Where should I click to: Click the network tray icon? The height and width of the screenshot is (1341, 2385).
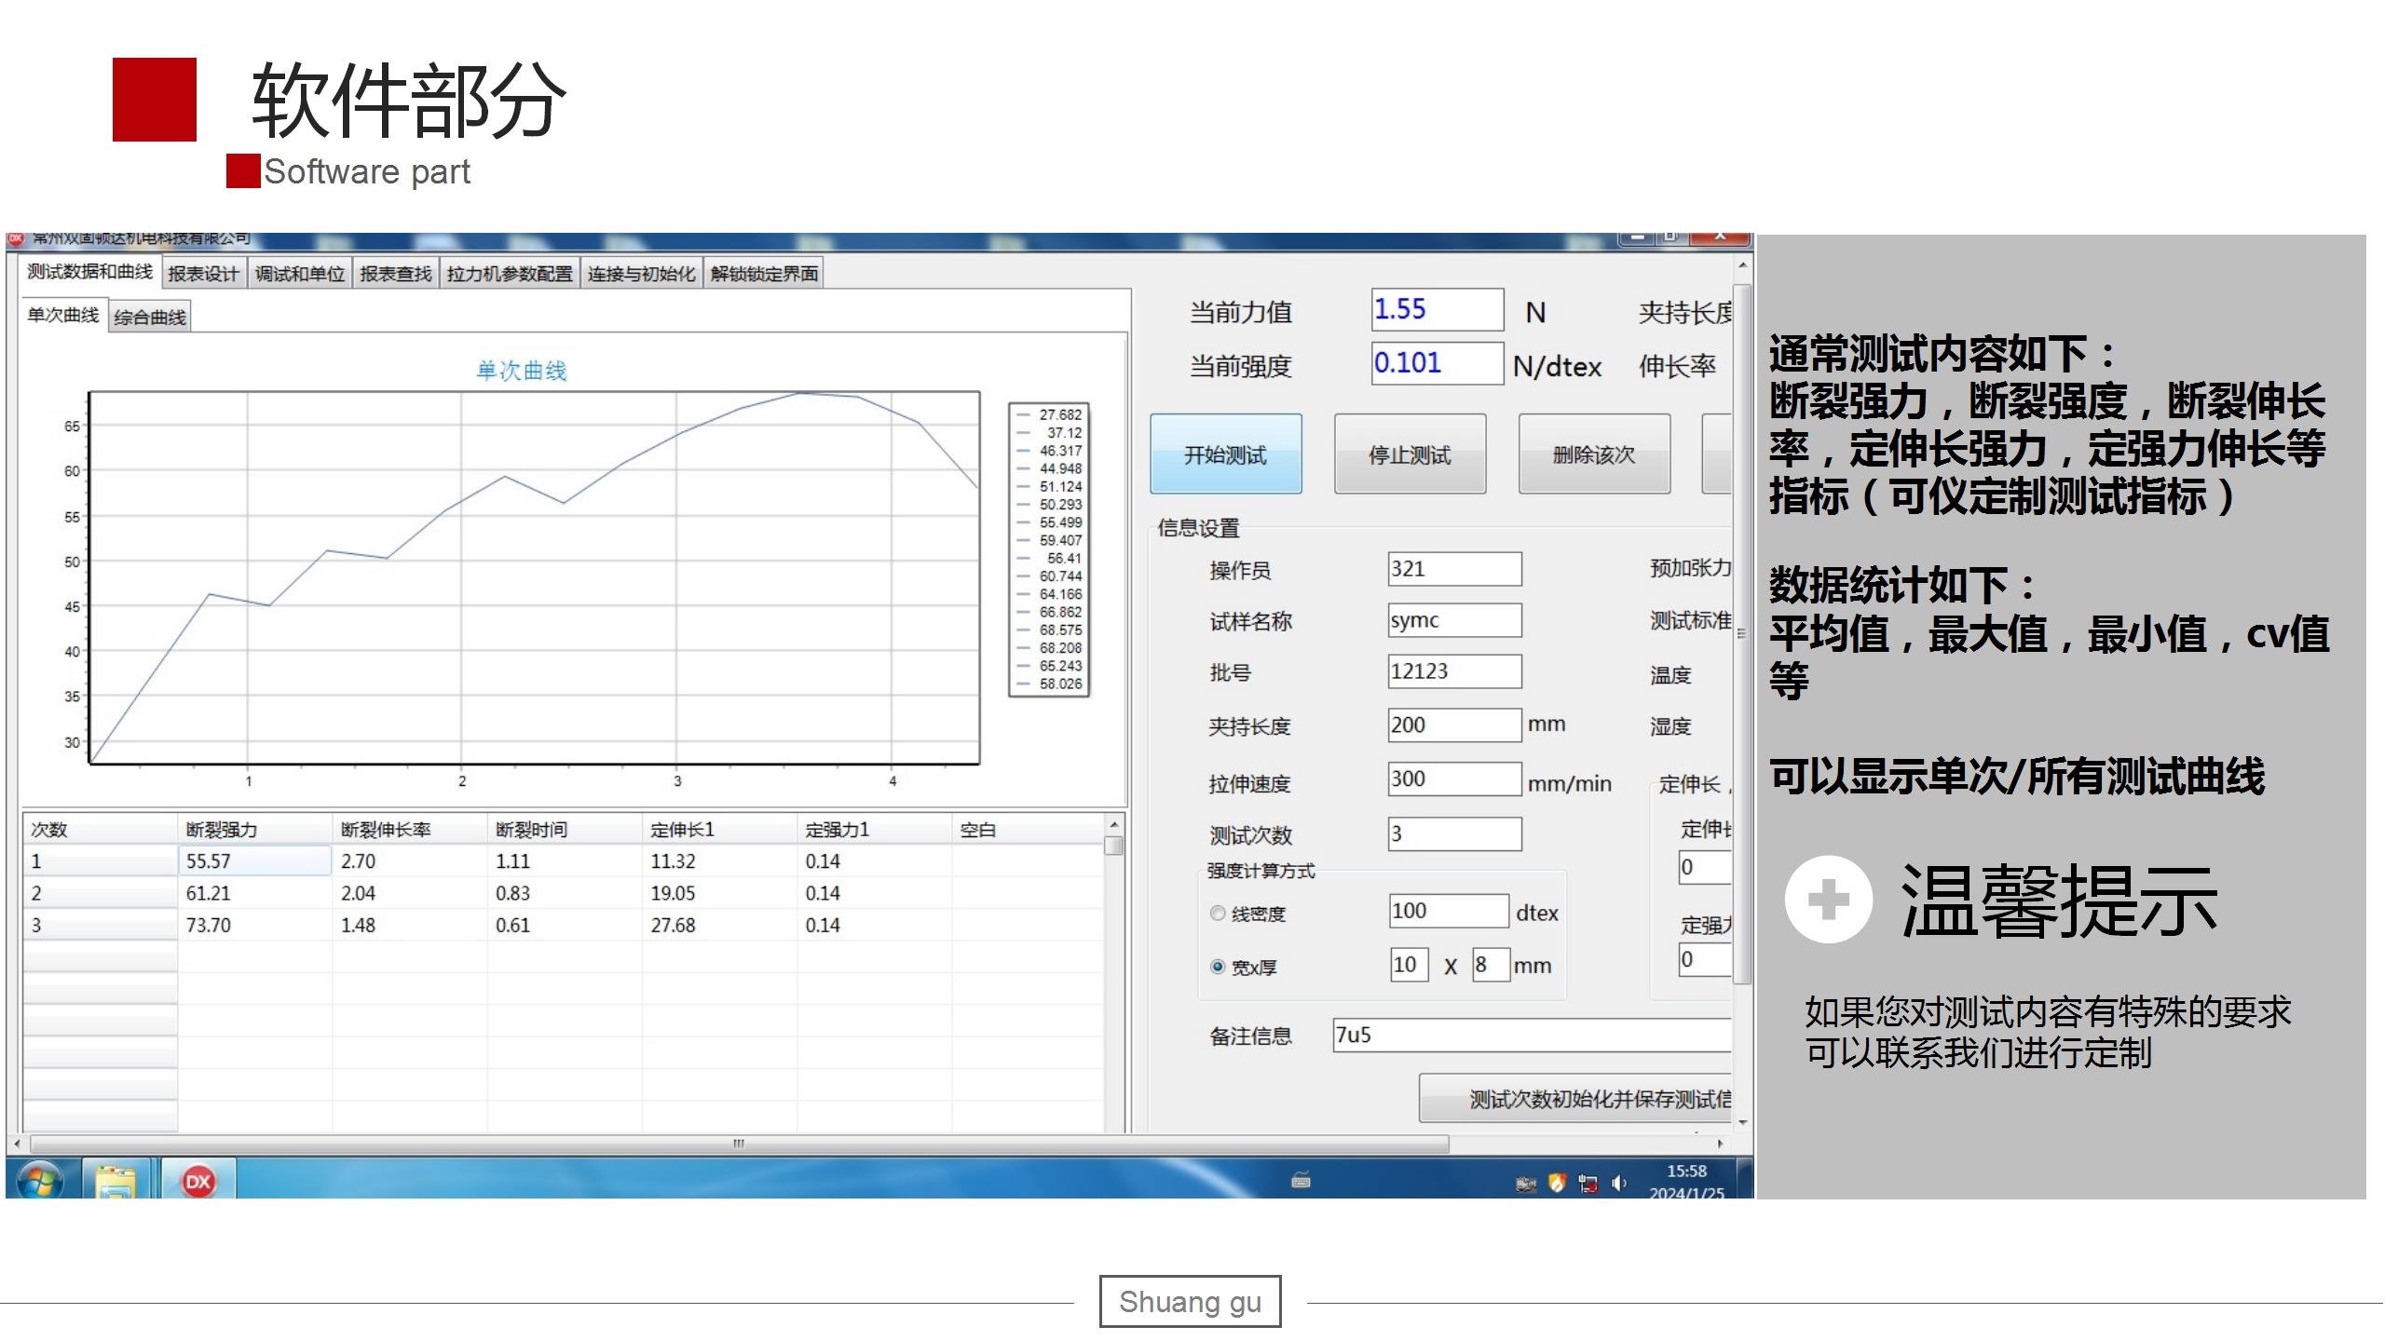tap(1588, 1184)
